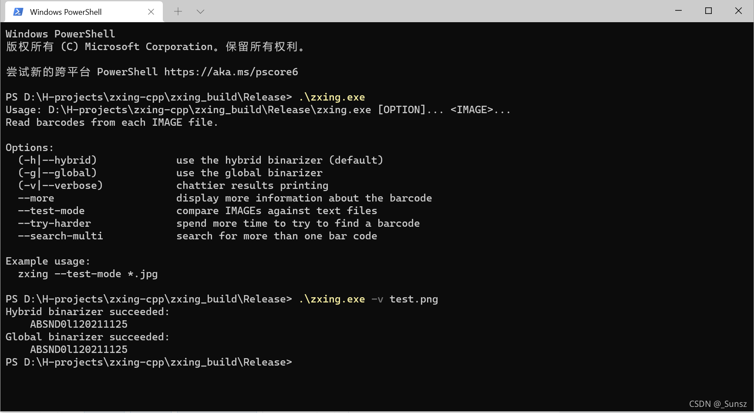
Task: Click the PowerShell icon on the tab
Action: coord(18,12)
